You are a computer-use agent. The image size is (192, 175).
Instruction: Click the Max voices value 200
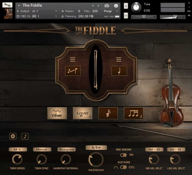point(95,11)
